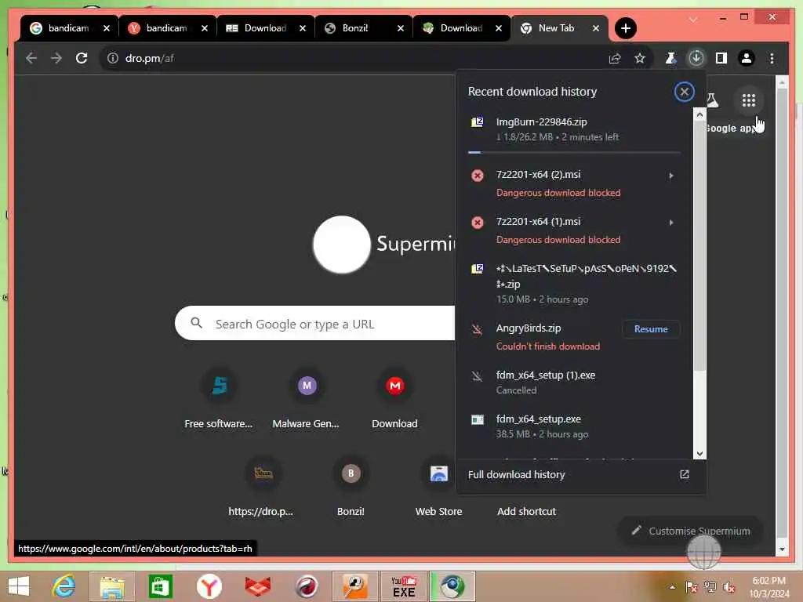This screenshot has width=803, height=602.
Task: Click ImgBurn download progress bar
Action: pos(574,152)
